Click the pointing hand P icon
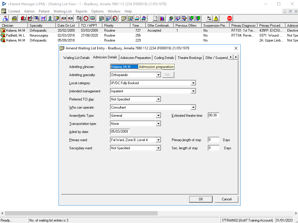The height and width of the screenshot is (223, 298). (x=70, y=18)
